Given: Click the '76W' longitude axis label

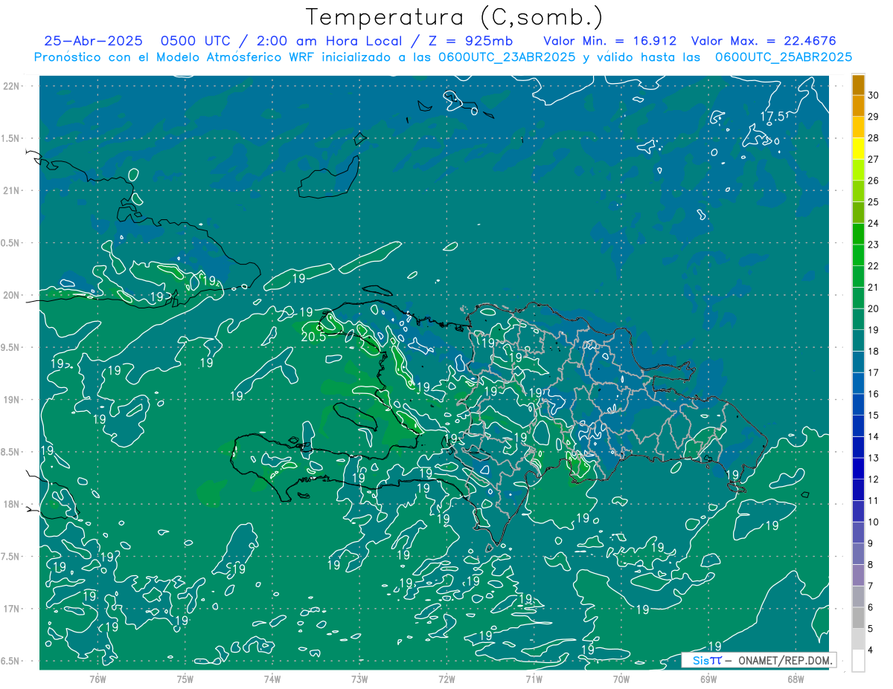Looking at the screenshot, I should [97, 679].
